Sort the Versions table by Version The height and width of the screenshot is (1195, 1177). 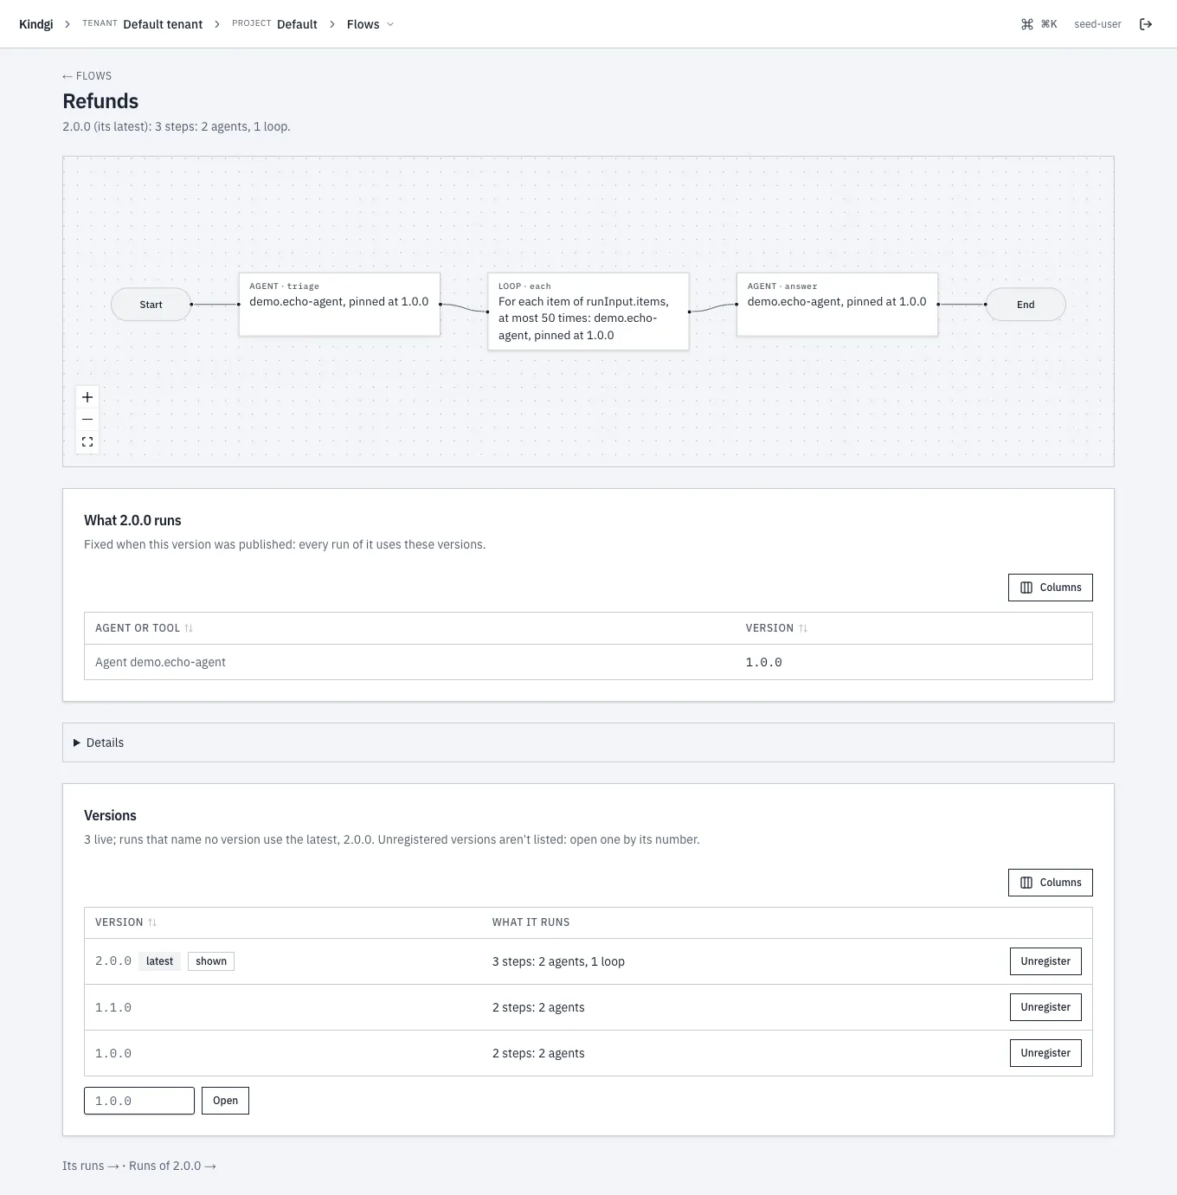125,922
